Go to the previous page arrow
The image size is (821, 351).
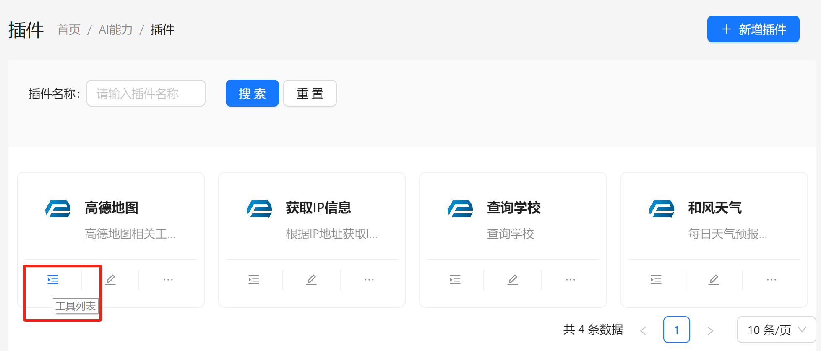point(643,330)
